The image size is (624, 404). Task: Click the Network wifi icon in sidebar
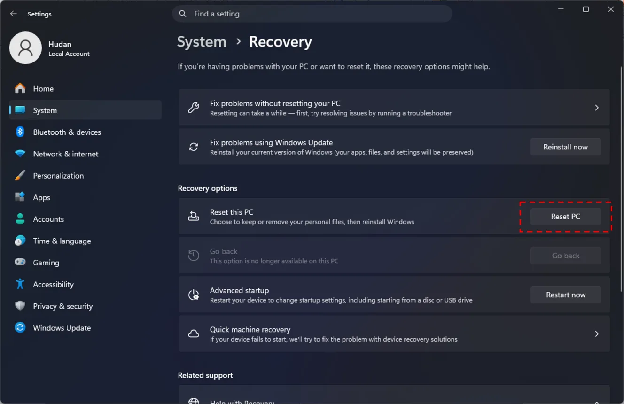pyautogui.click(x=20, y=154)
